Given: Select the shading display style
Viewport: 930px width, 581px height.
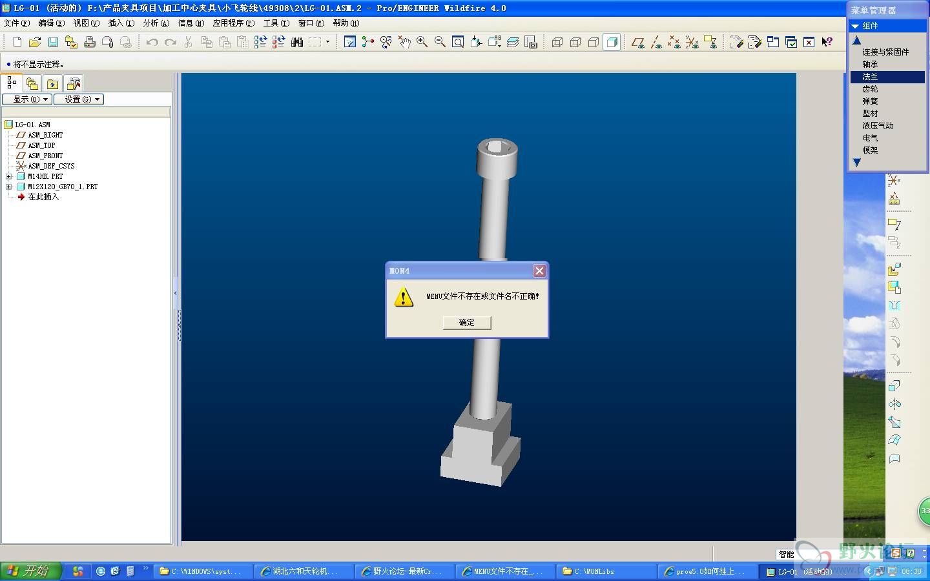Looking at the screenshot, I should pyautogui.click(x=612, y=42).
